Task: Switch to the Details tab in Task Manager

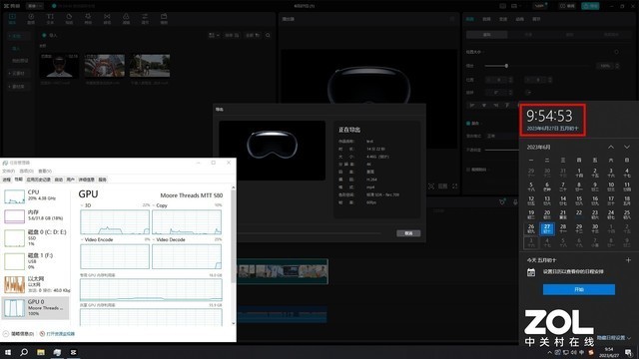Action: coord(87,179)
